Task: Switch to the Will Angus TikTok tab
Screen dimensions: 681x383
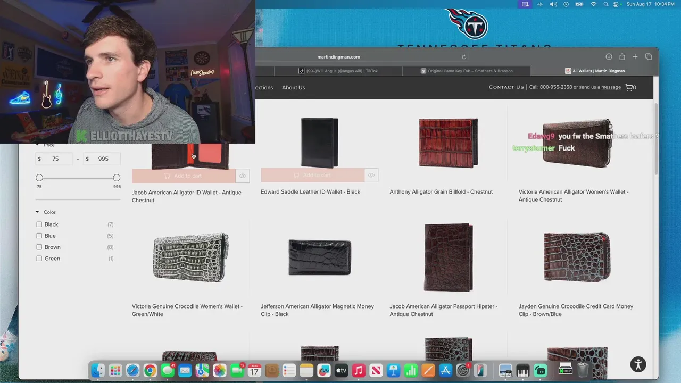Action: pos(338,71)
